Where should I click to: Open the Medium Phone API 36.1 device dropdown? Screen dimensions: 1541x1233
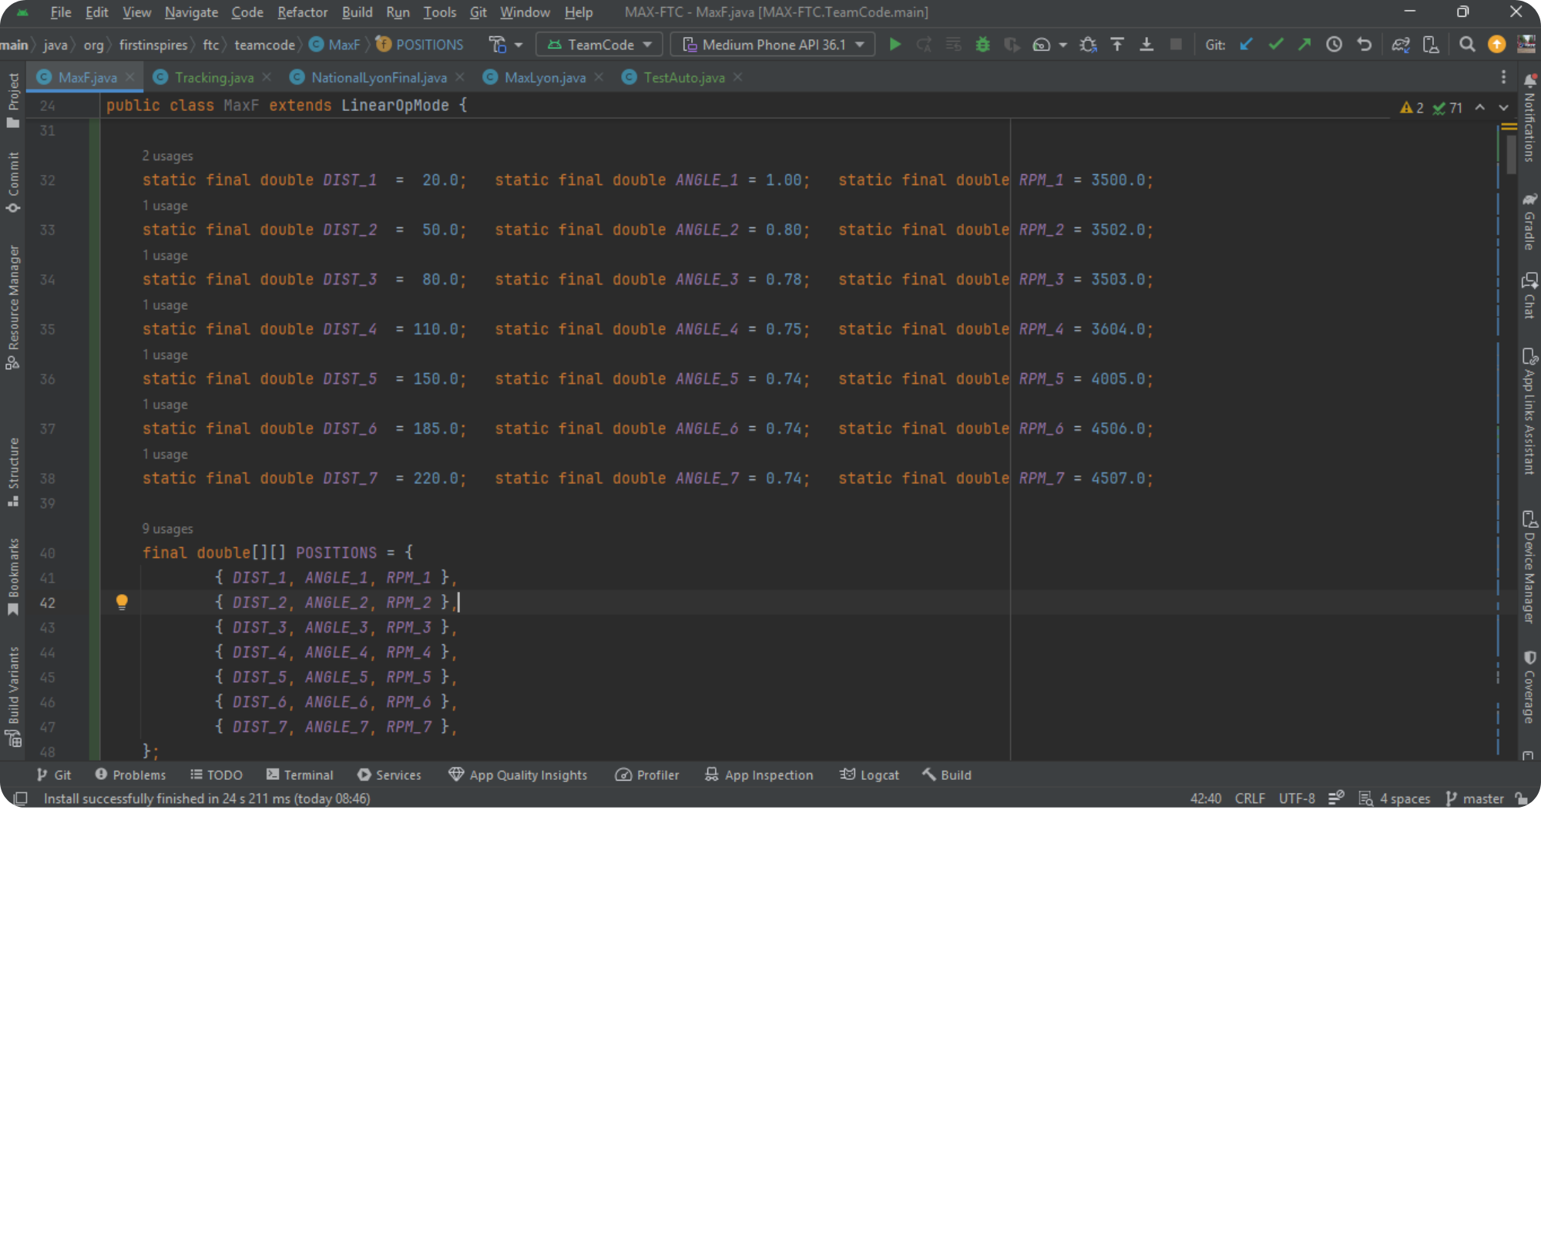click(773, 45)
